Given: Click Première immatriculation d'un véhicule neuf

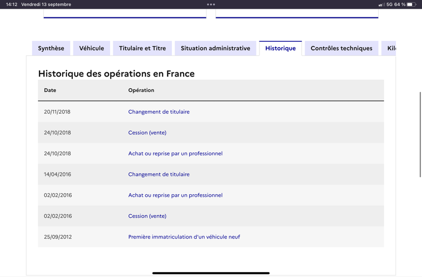Looking at the screenshot, I should [184, 237].
